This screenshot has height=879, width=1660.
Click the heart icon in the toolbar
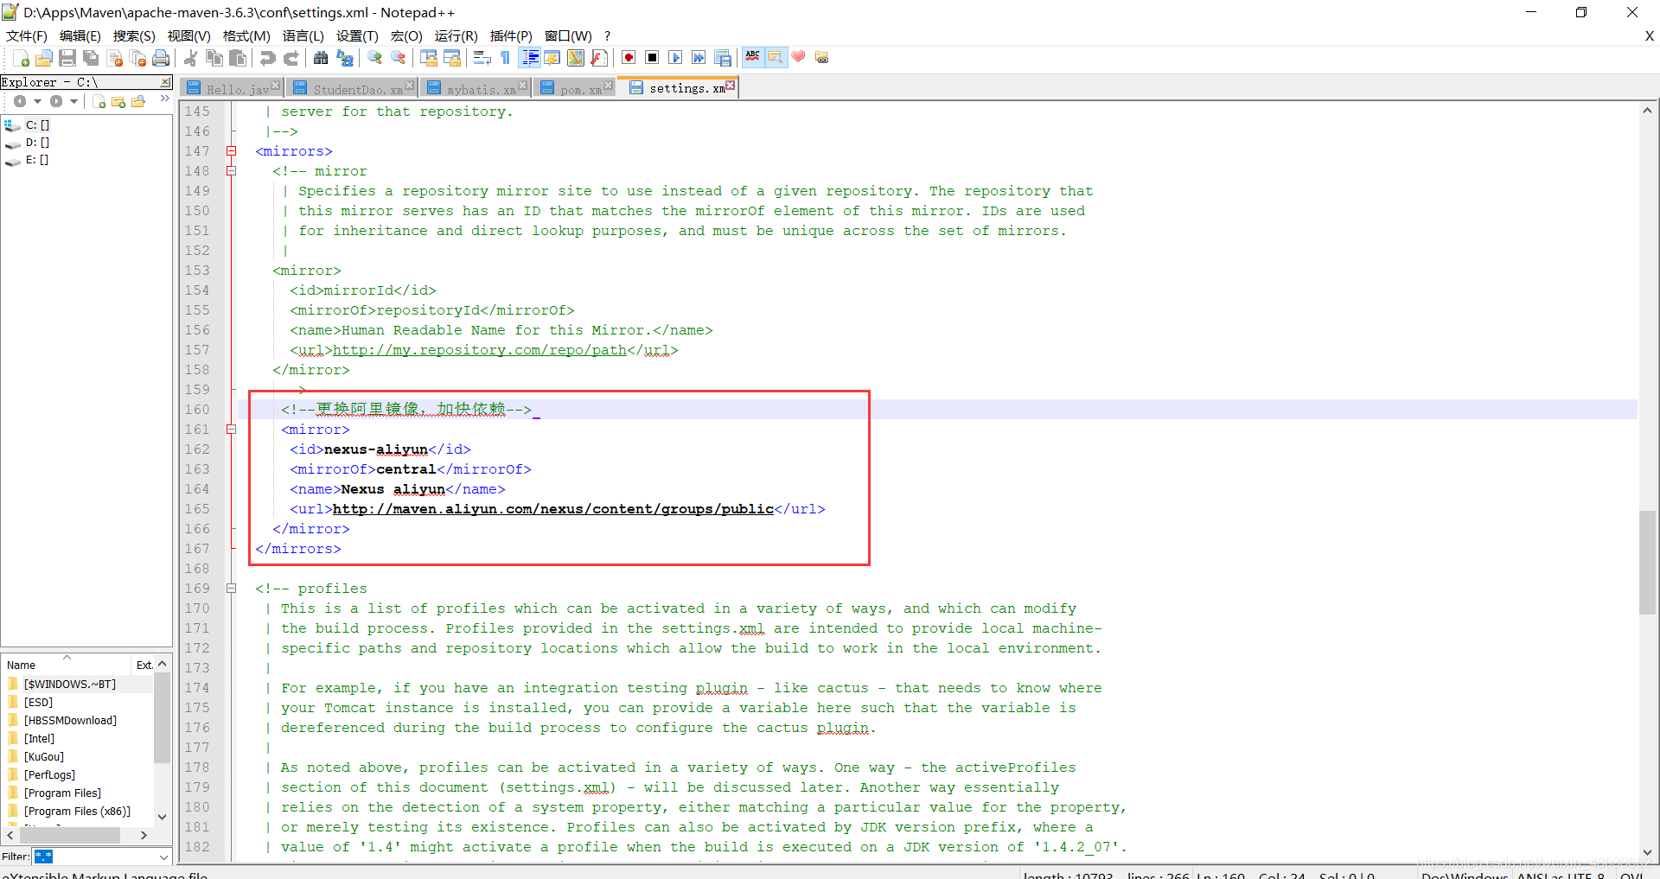point(799,57)
